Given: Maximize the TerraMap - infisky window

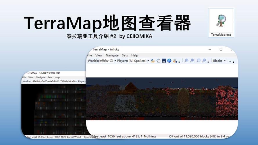Looking at the screenshot, I should 221,49.
